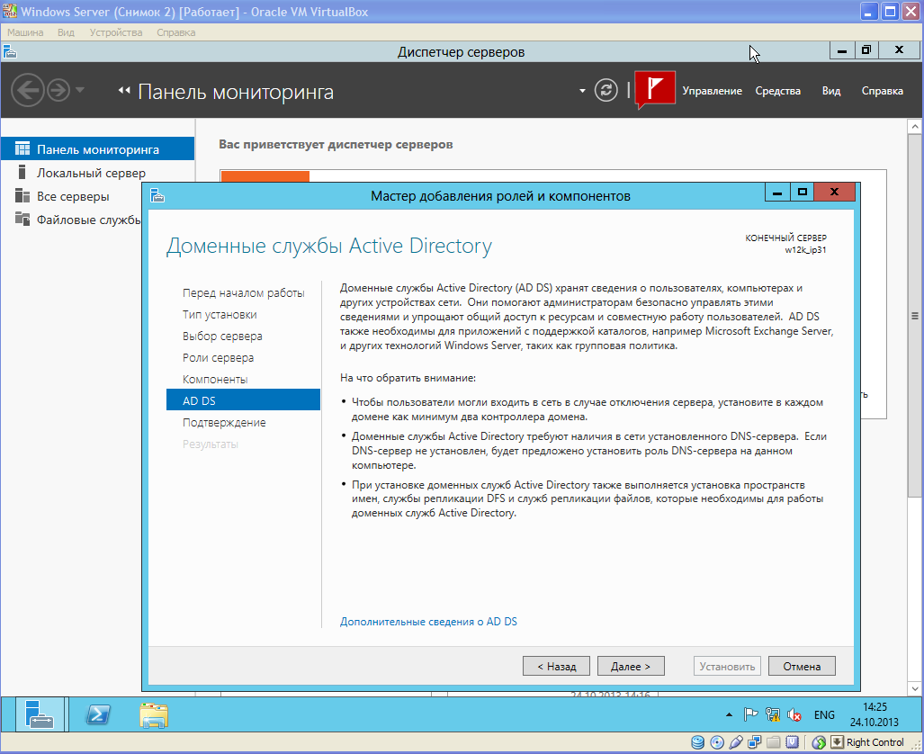Click the Server Manager back arrow icon
The width and height of the screenshot is (924, 754).
click(x=27, y=90)
